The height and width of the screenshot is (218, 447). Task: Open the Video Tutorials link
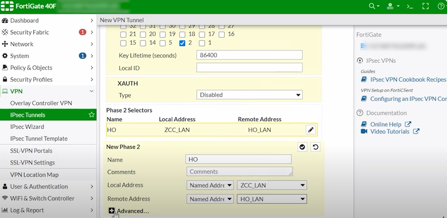coord(389,131)
